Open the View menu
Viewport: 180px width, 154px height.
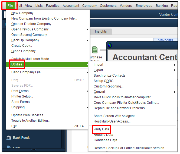click(x=29, y=6)
